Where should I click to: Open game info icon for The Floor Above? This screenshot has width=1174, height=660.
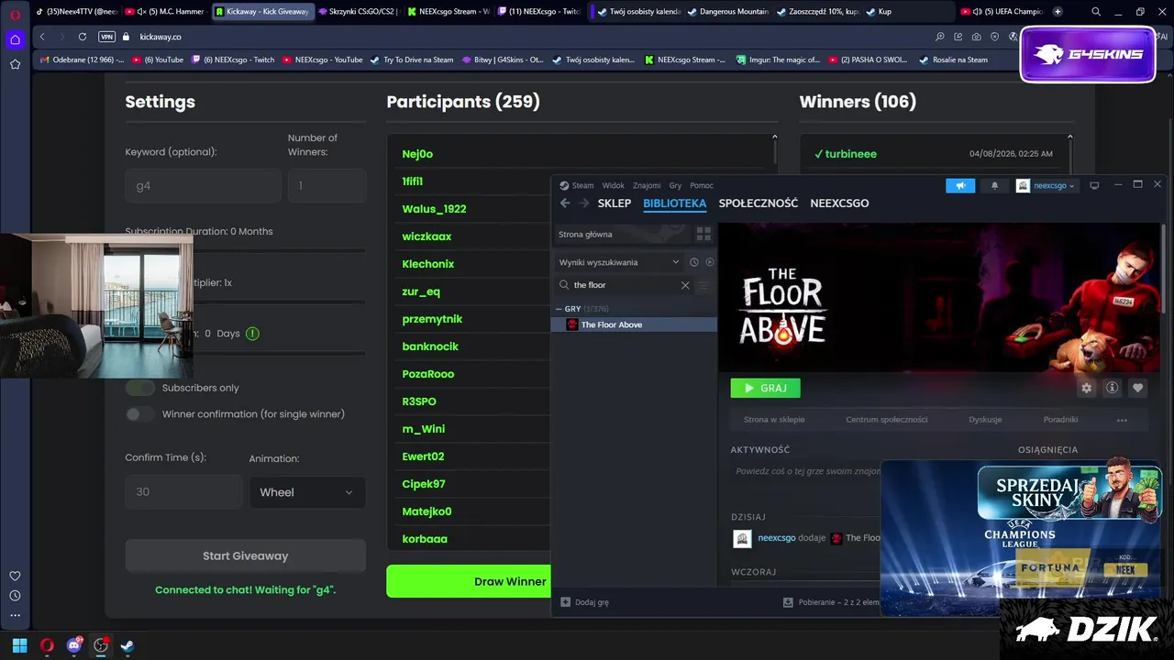[1113, 388]
